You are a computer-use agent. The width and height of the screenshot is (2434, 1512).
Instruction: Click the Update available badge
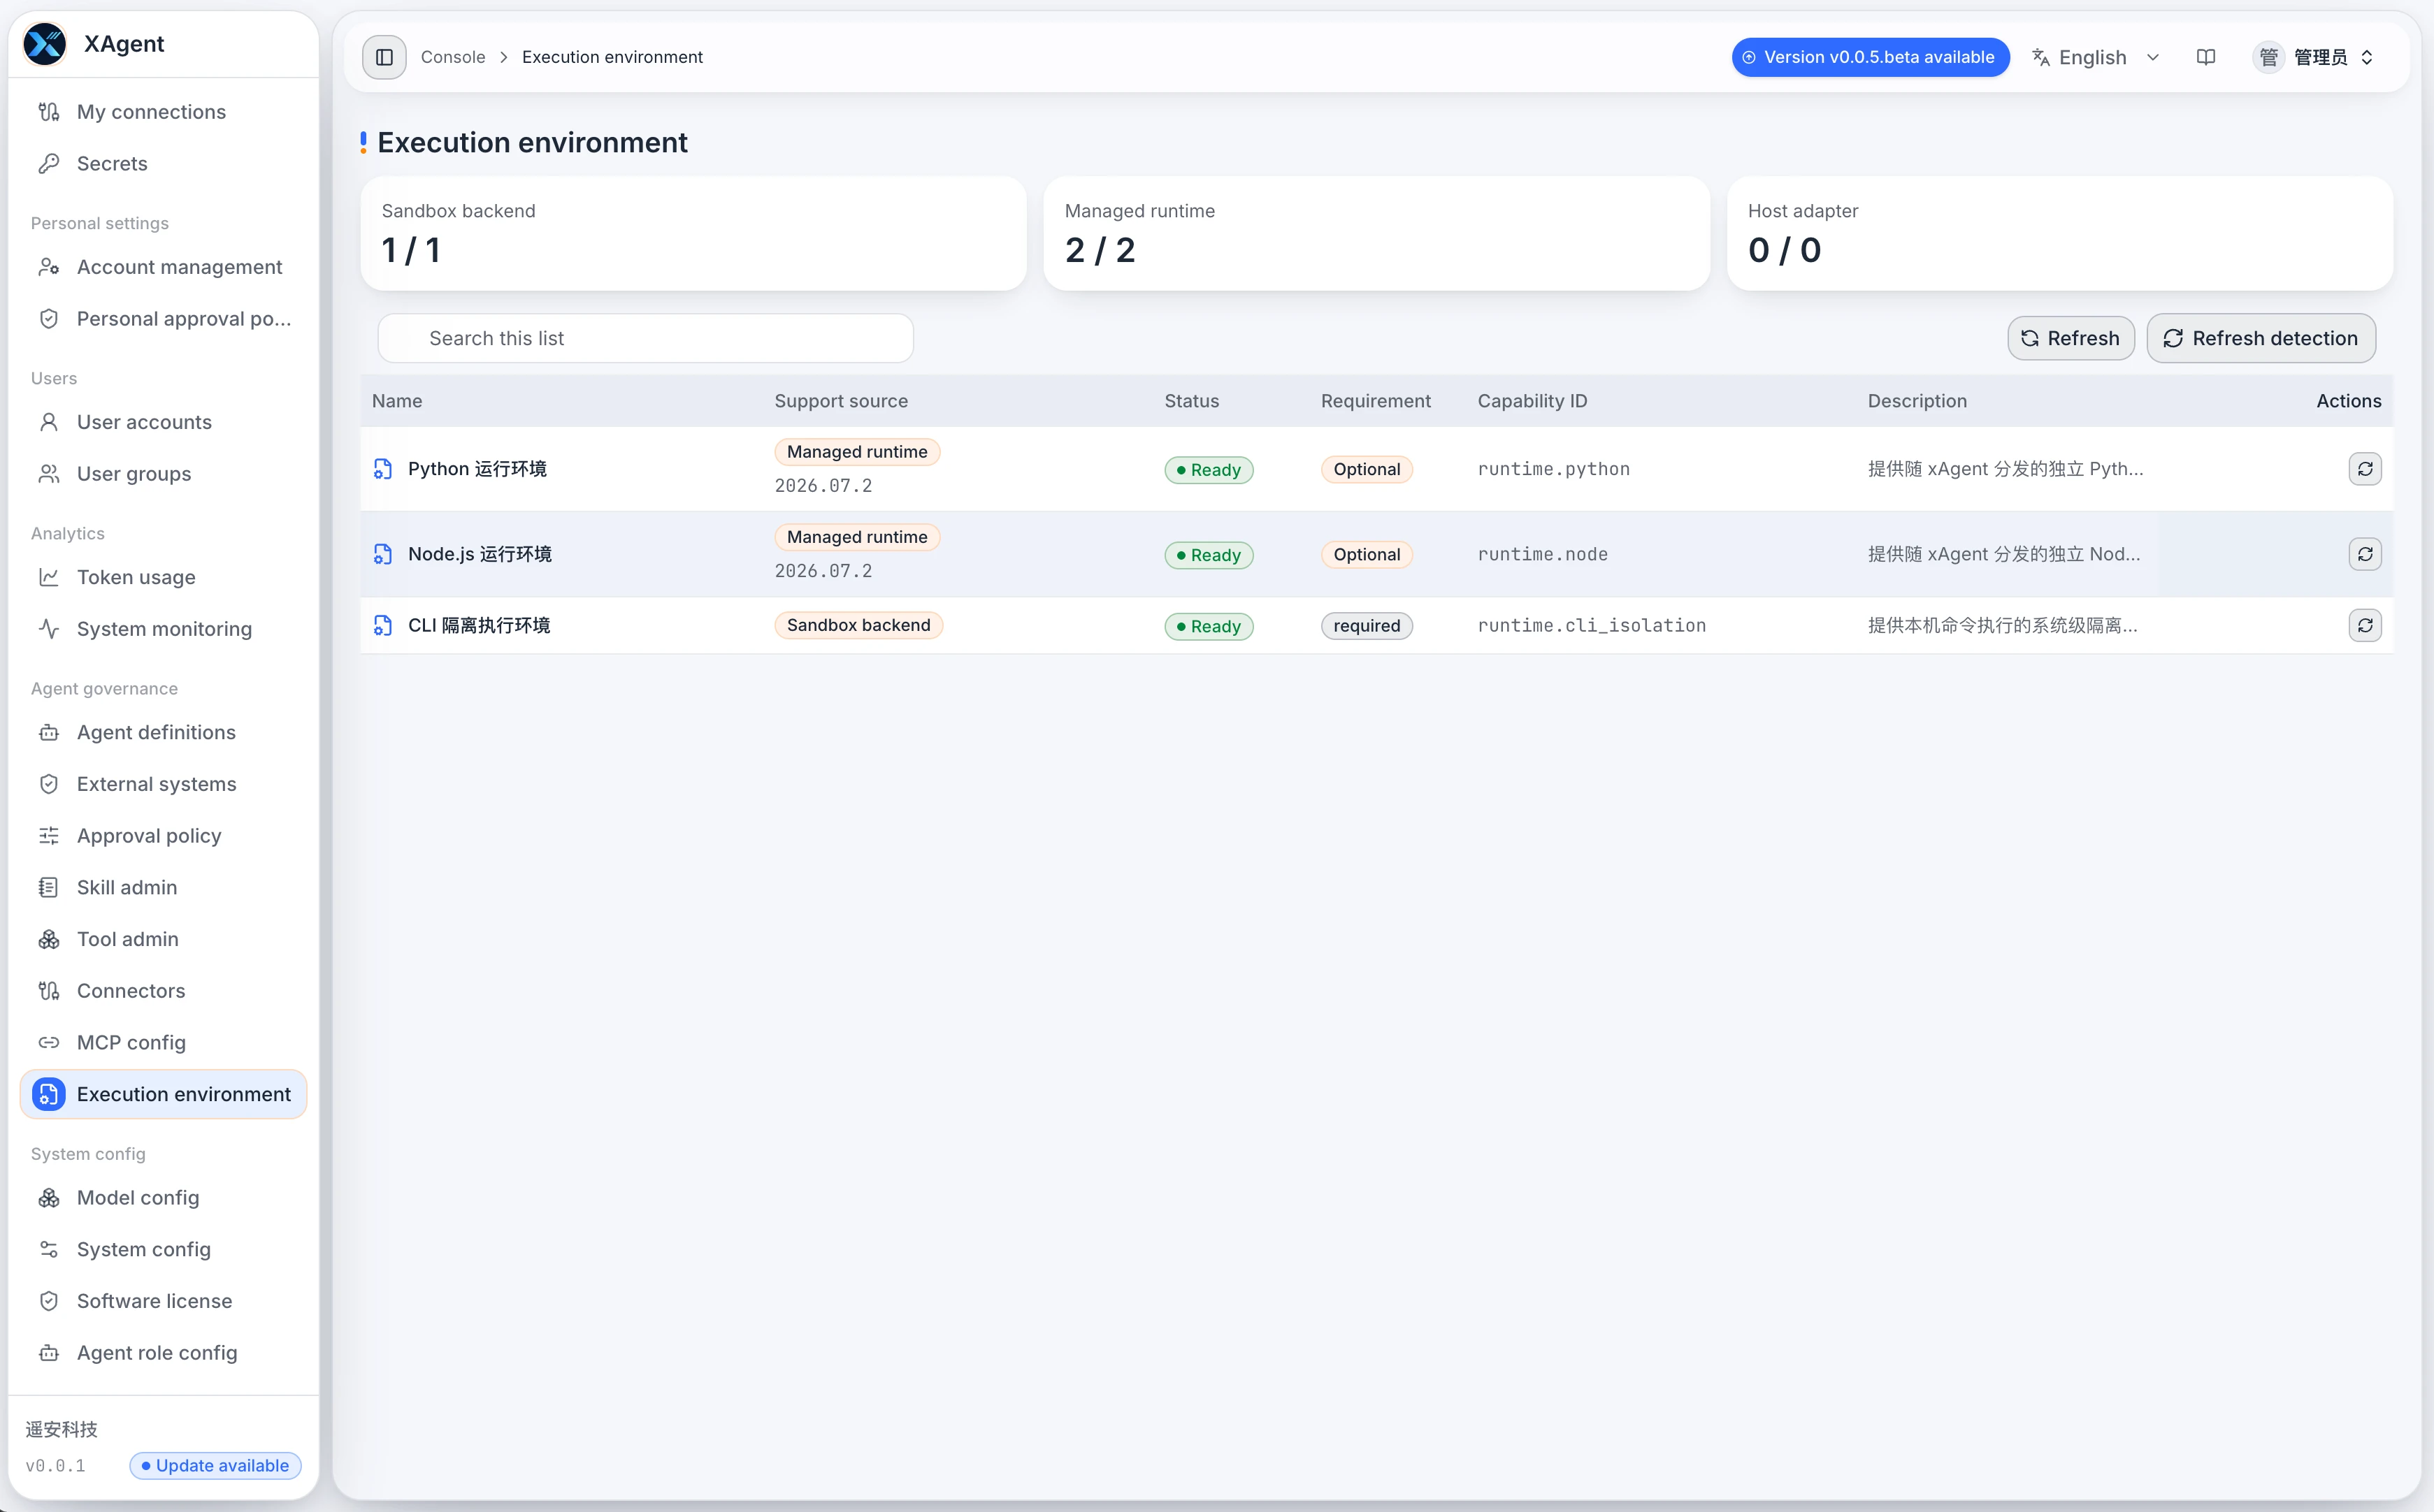(215, 1465)
